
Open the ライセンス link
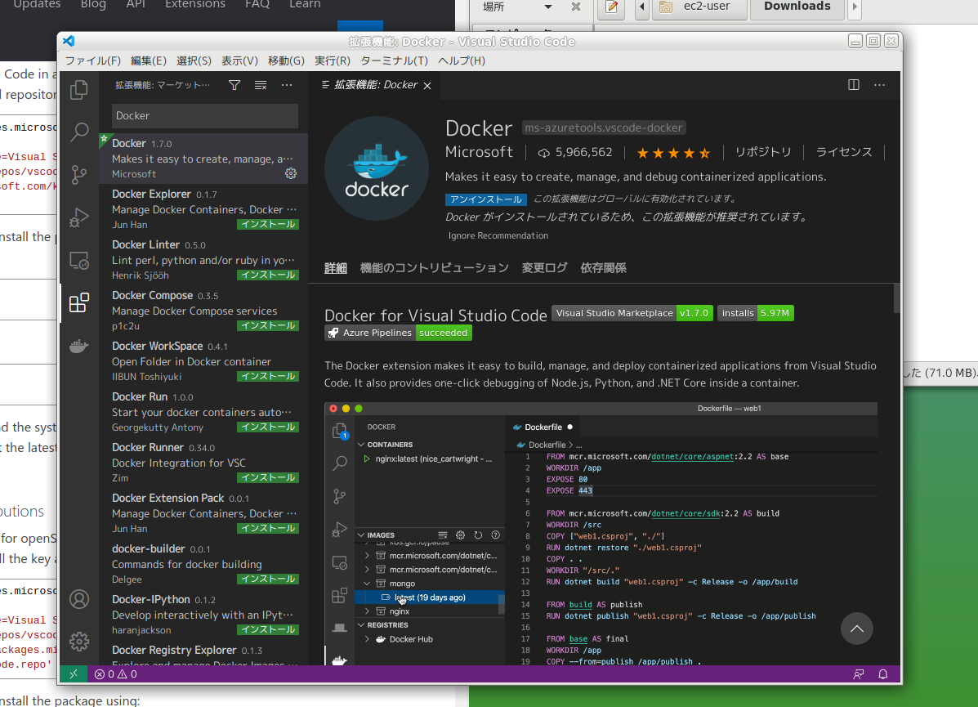844,152
